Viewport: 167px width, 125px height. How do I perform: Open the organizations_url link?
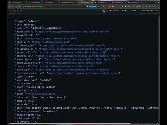(x=73, y=63)
